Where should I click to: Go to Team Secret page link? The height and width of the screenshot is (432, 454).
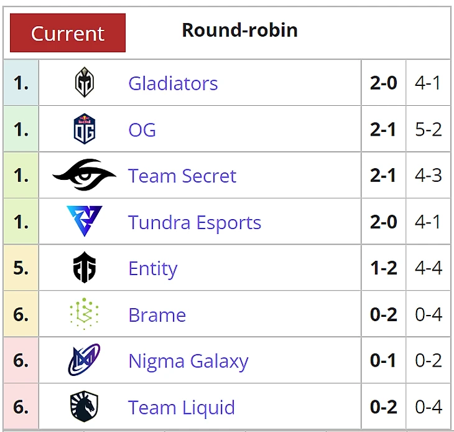click(x=182, y=176)
